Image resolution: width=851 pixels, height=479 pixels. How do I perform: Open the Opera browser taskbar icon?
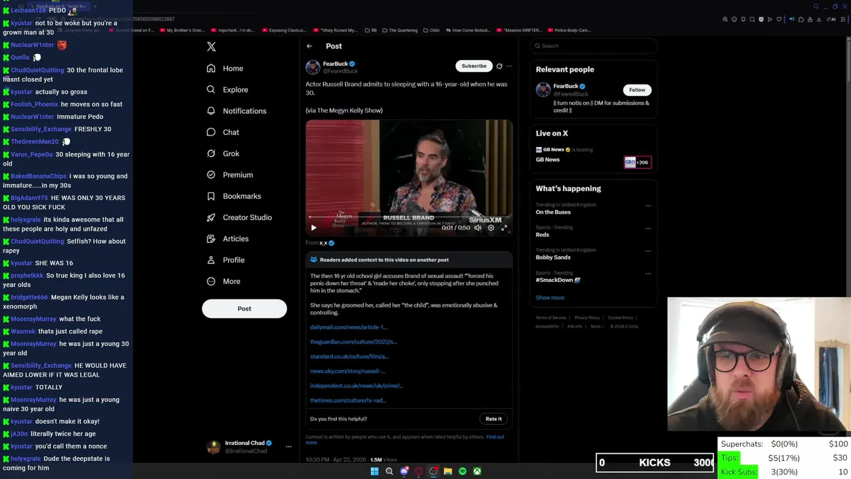click(418, 471)
